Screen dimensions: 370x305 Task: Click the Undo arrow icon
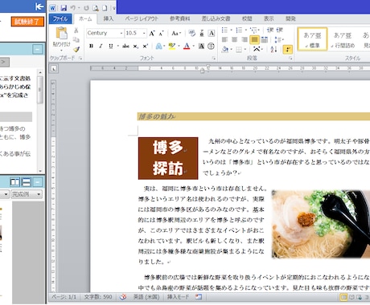click(72, 8)
